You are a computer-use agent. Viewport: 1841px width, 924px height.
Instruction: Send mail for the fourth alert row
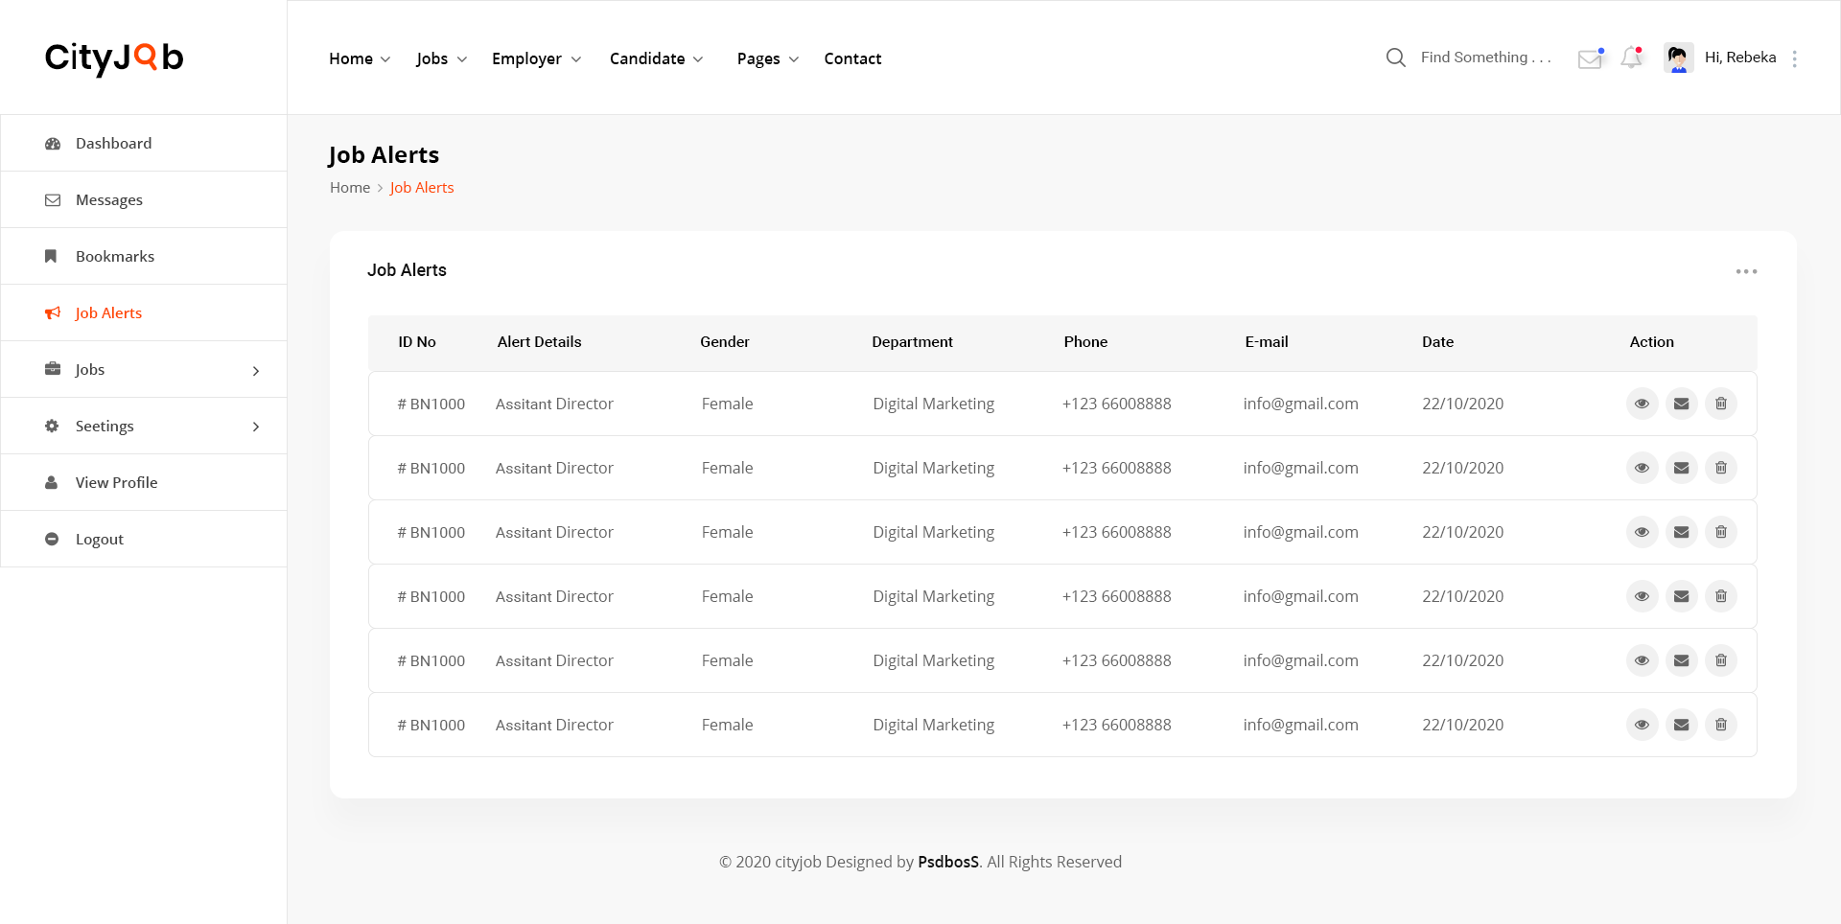(1681, 596)
